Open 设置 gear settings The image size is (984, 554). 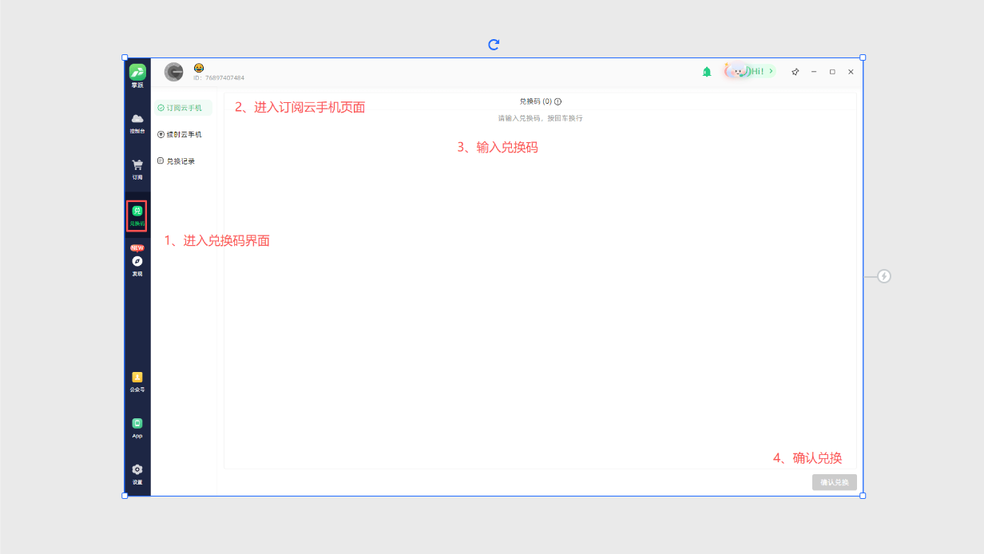pos(137,474)
